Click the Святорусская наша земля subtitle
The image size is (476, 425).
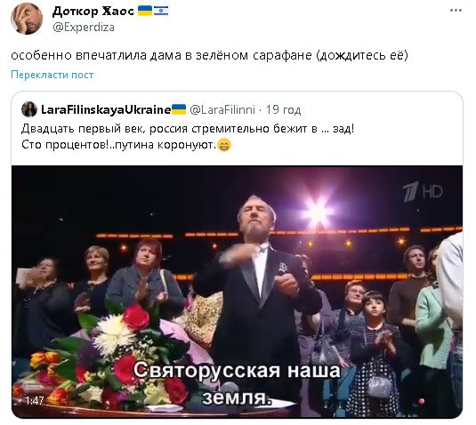coord(237,384)
